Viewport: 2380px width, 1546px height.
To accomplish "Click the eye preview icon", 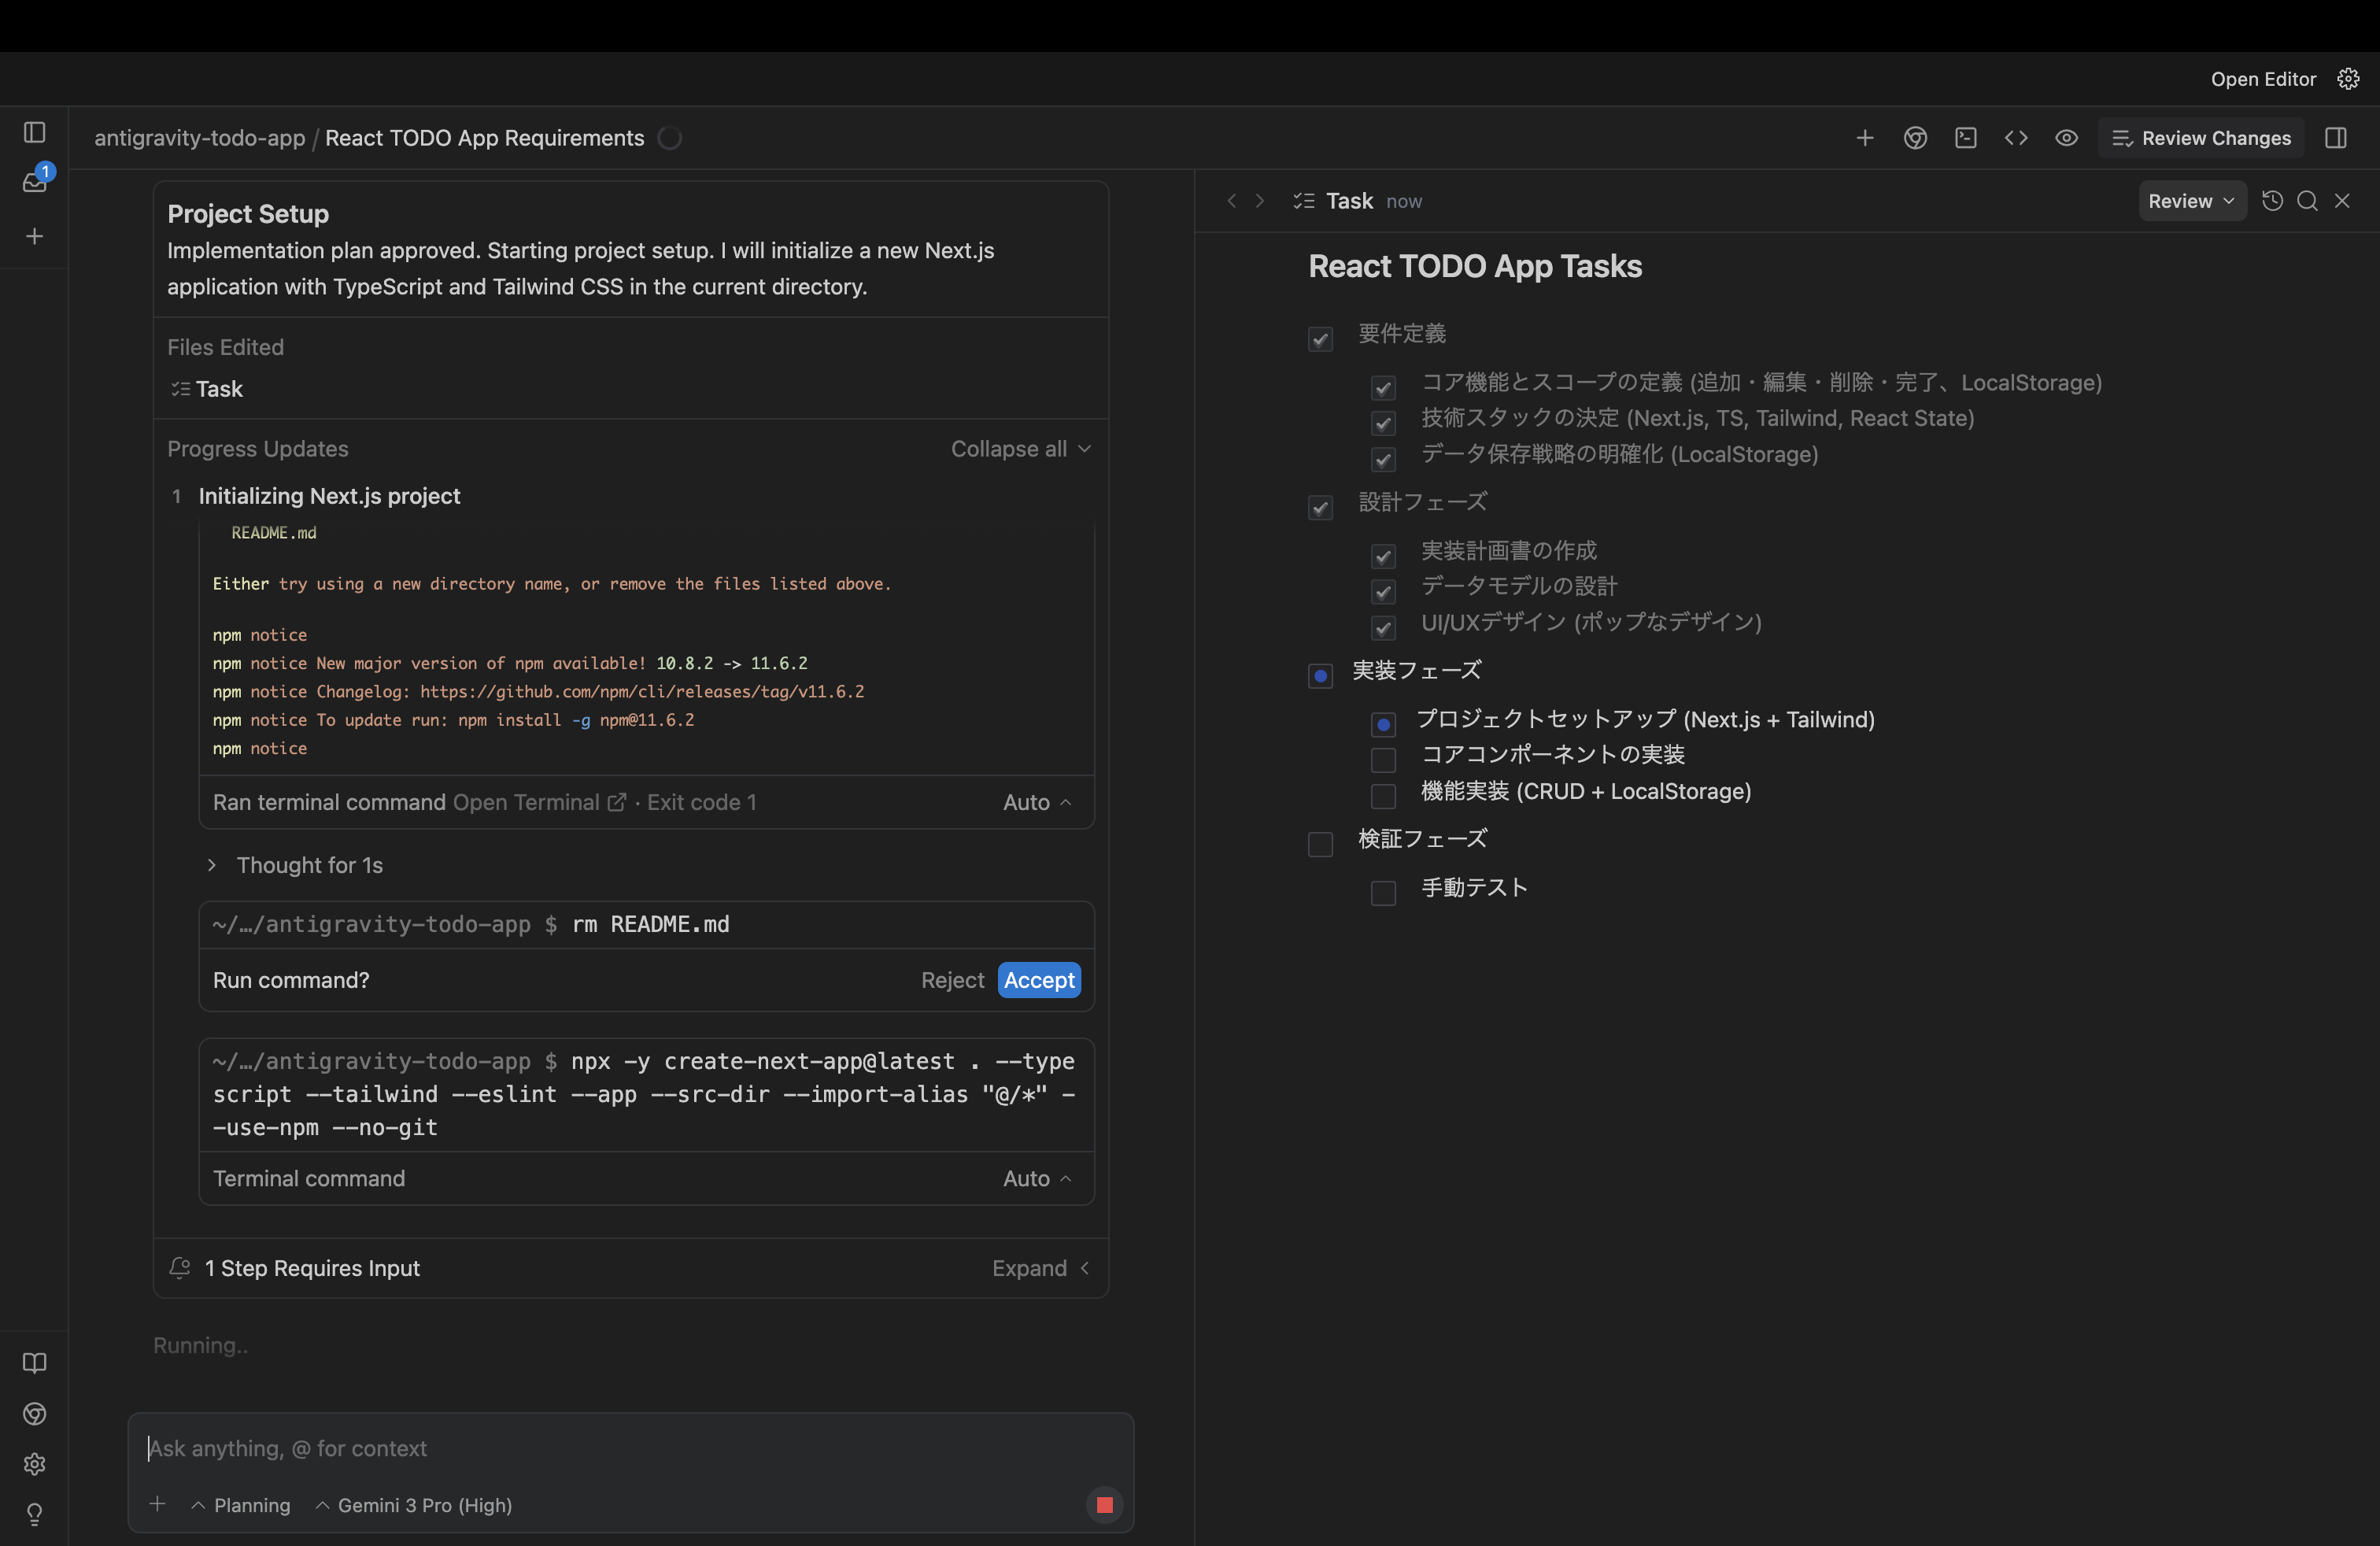I will (x=2066, y=138).
